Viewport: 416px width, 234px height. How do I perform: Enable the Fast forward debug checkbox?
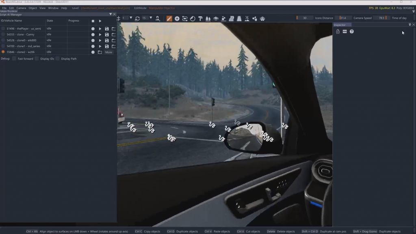pos(13,59)
